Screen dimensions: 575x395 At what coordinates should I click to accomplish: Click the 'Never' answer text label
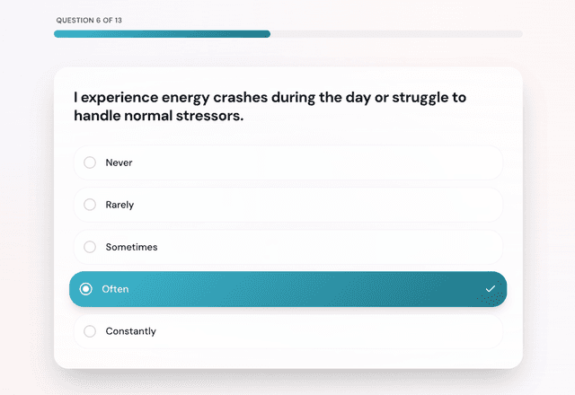click(119, 162)
